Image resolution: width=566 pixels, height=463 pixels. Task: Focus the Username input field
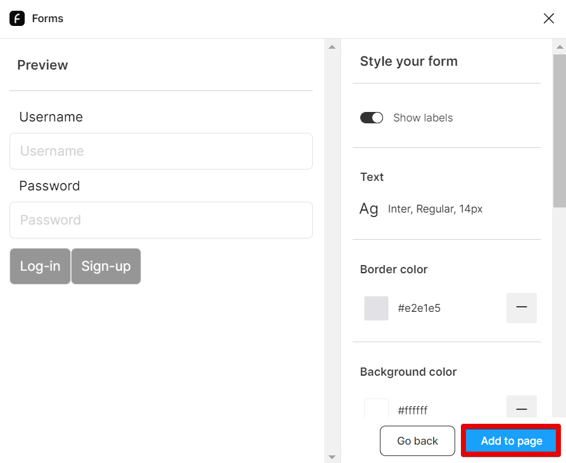(x=161, y=151)
